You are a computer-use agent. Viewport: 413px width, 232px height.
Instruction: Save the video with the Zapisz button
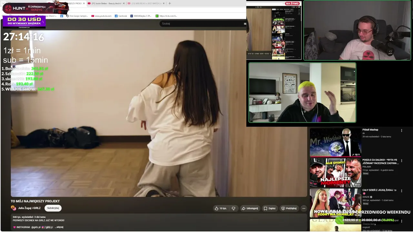(x=270, y=208)
